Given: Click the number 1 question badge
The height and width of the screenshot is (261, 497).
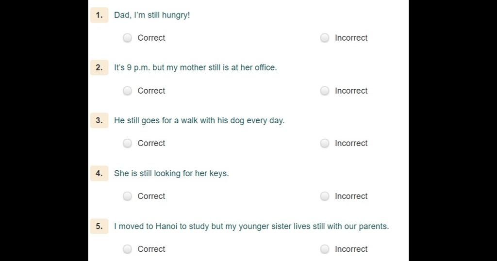Looking at the screenshot, I should 99,15.
